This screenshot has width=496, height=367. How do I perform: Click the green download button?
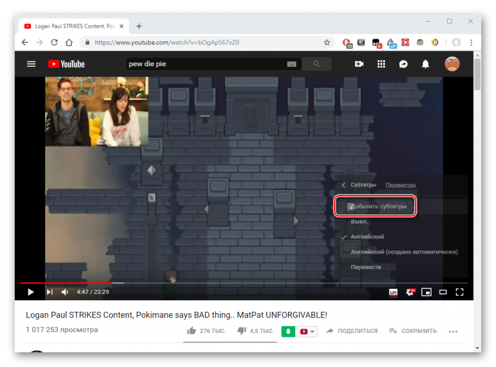[x=288, y=331]
